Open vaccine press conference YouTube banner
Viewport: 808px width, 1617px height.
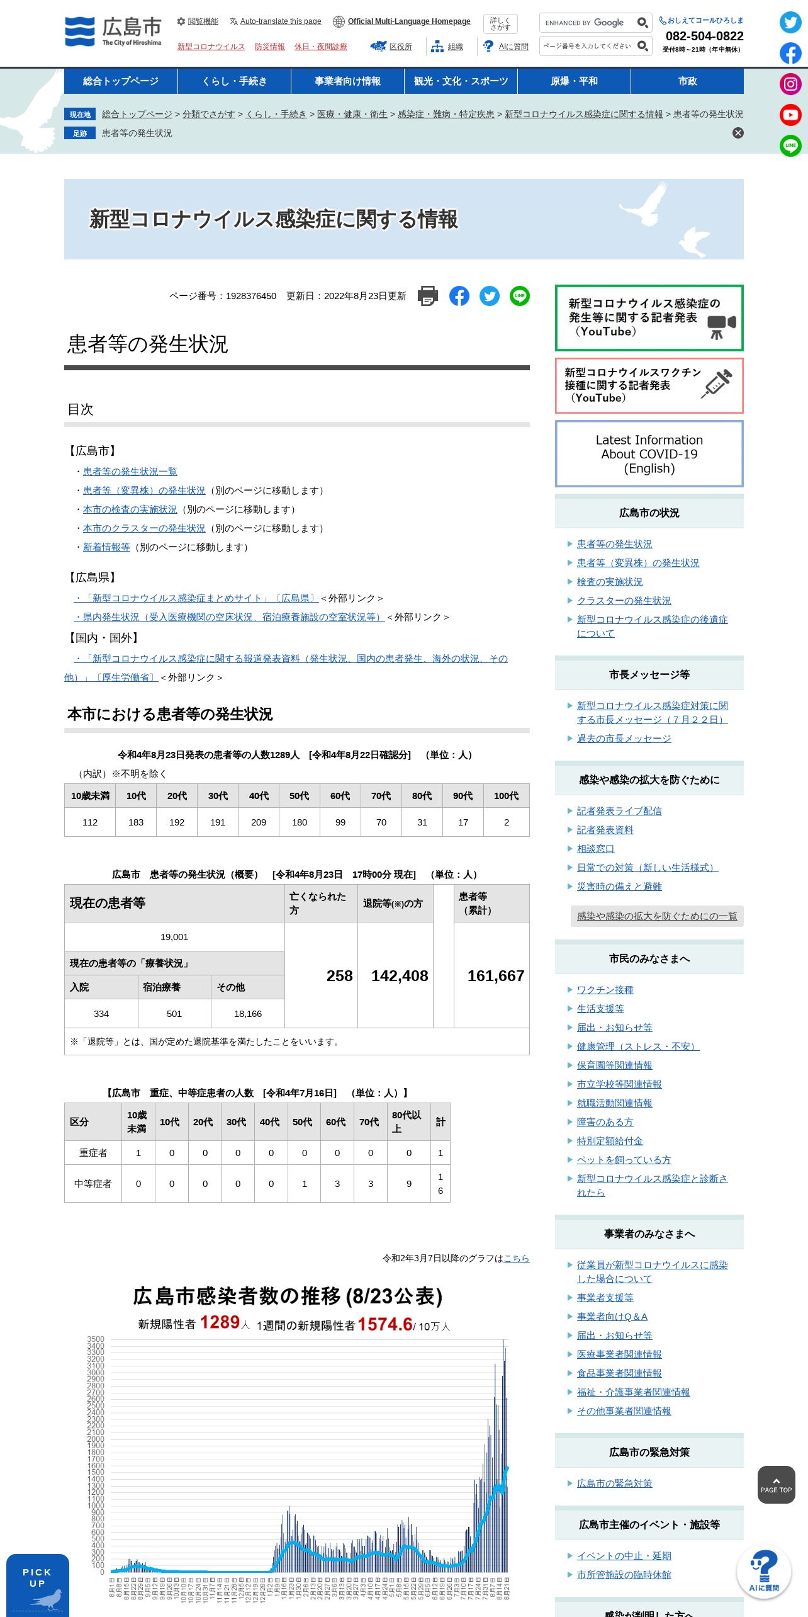[x=649, y=385]
